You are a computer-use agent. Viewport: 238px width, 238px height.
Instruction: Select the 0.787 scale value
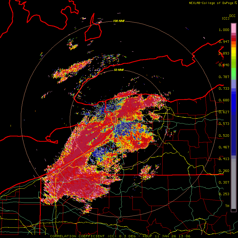click(224, 77)
